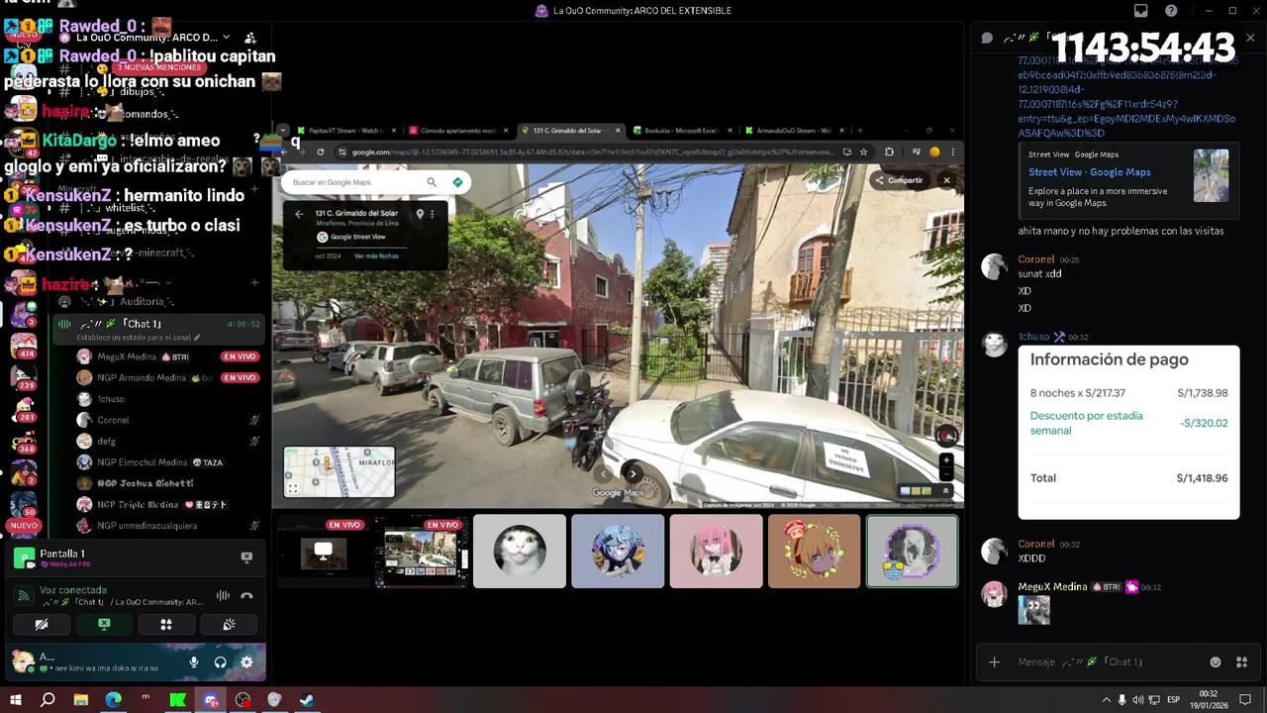Open Street View minimap thumbnail
The height and width of the screenshot is (713, 1267).
tap(340, 471)
